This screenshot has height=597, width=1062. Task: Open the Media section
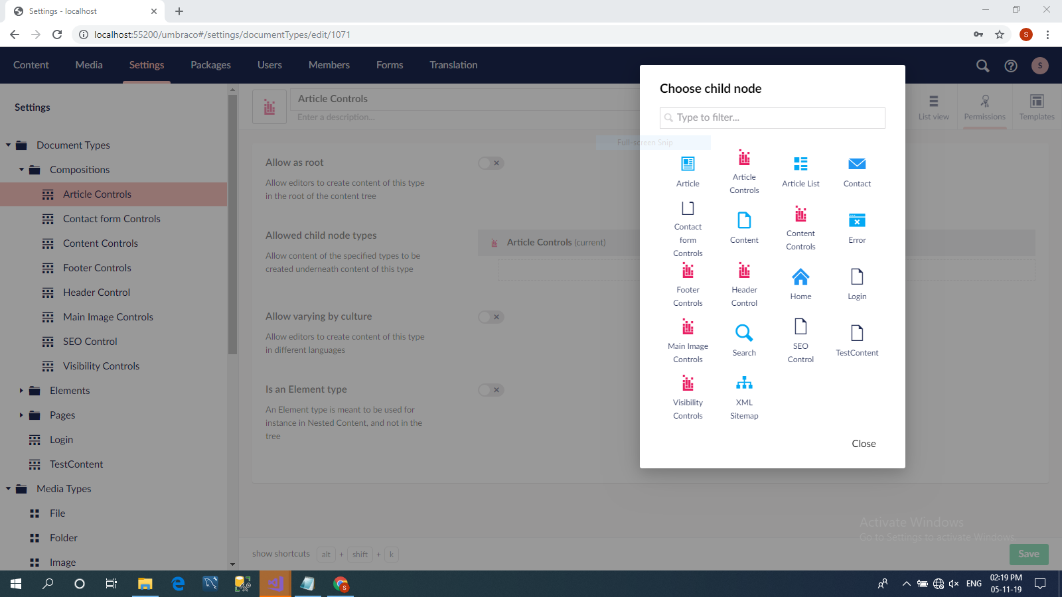click(x=89, y=65)
